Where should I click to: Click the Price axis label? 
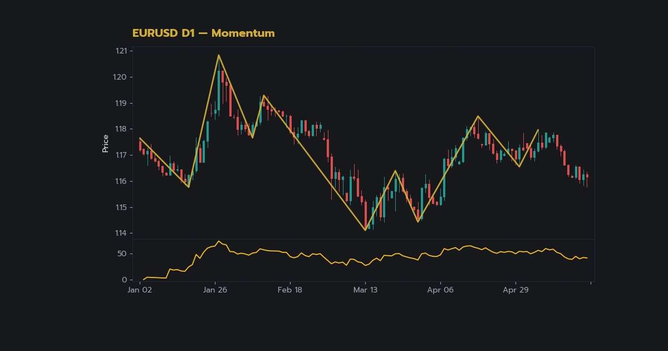105,143
